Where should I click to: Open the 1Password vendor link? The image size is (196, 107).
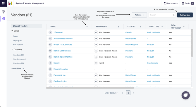pyautogui.click(x=58, y=32)
